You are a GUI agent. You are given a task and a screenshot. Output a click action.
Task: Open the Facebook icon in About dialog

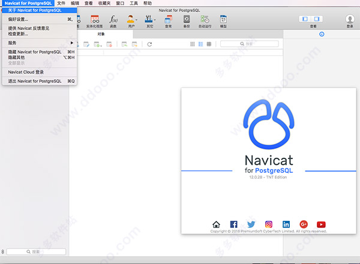tap(234, 224)
